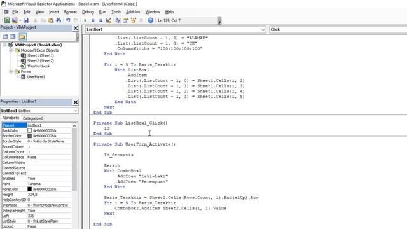Open the View menu
The image size is (407, 229).
[39, 12]
